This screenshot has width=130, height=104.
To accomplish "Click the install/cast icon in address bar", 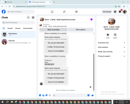I will (116, 6).
